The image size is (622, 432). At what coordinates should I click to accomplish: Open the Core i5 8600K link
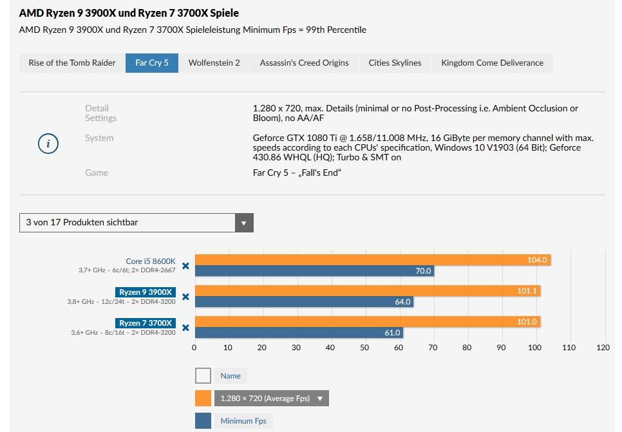click(x=150, y=261)
